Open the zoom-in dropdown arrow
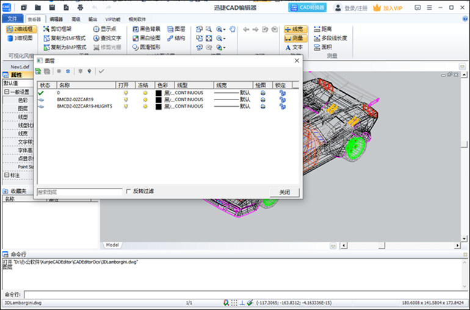 224,29
